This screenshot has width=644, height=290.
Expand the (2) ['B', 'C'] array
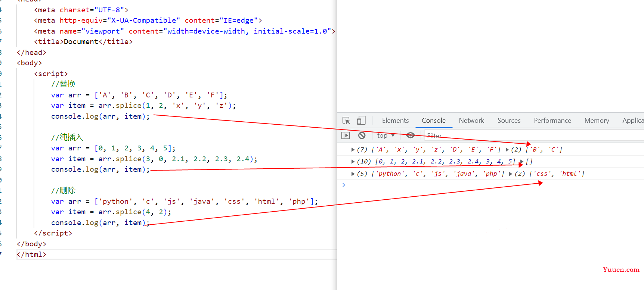[507, 150]
